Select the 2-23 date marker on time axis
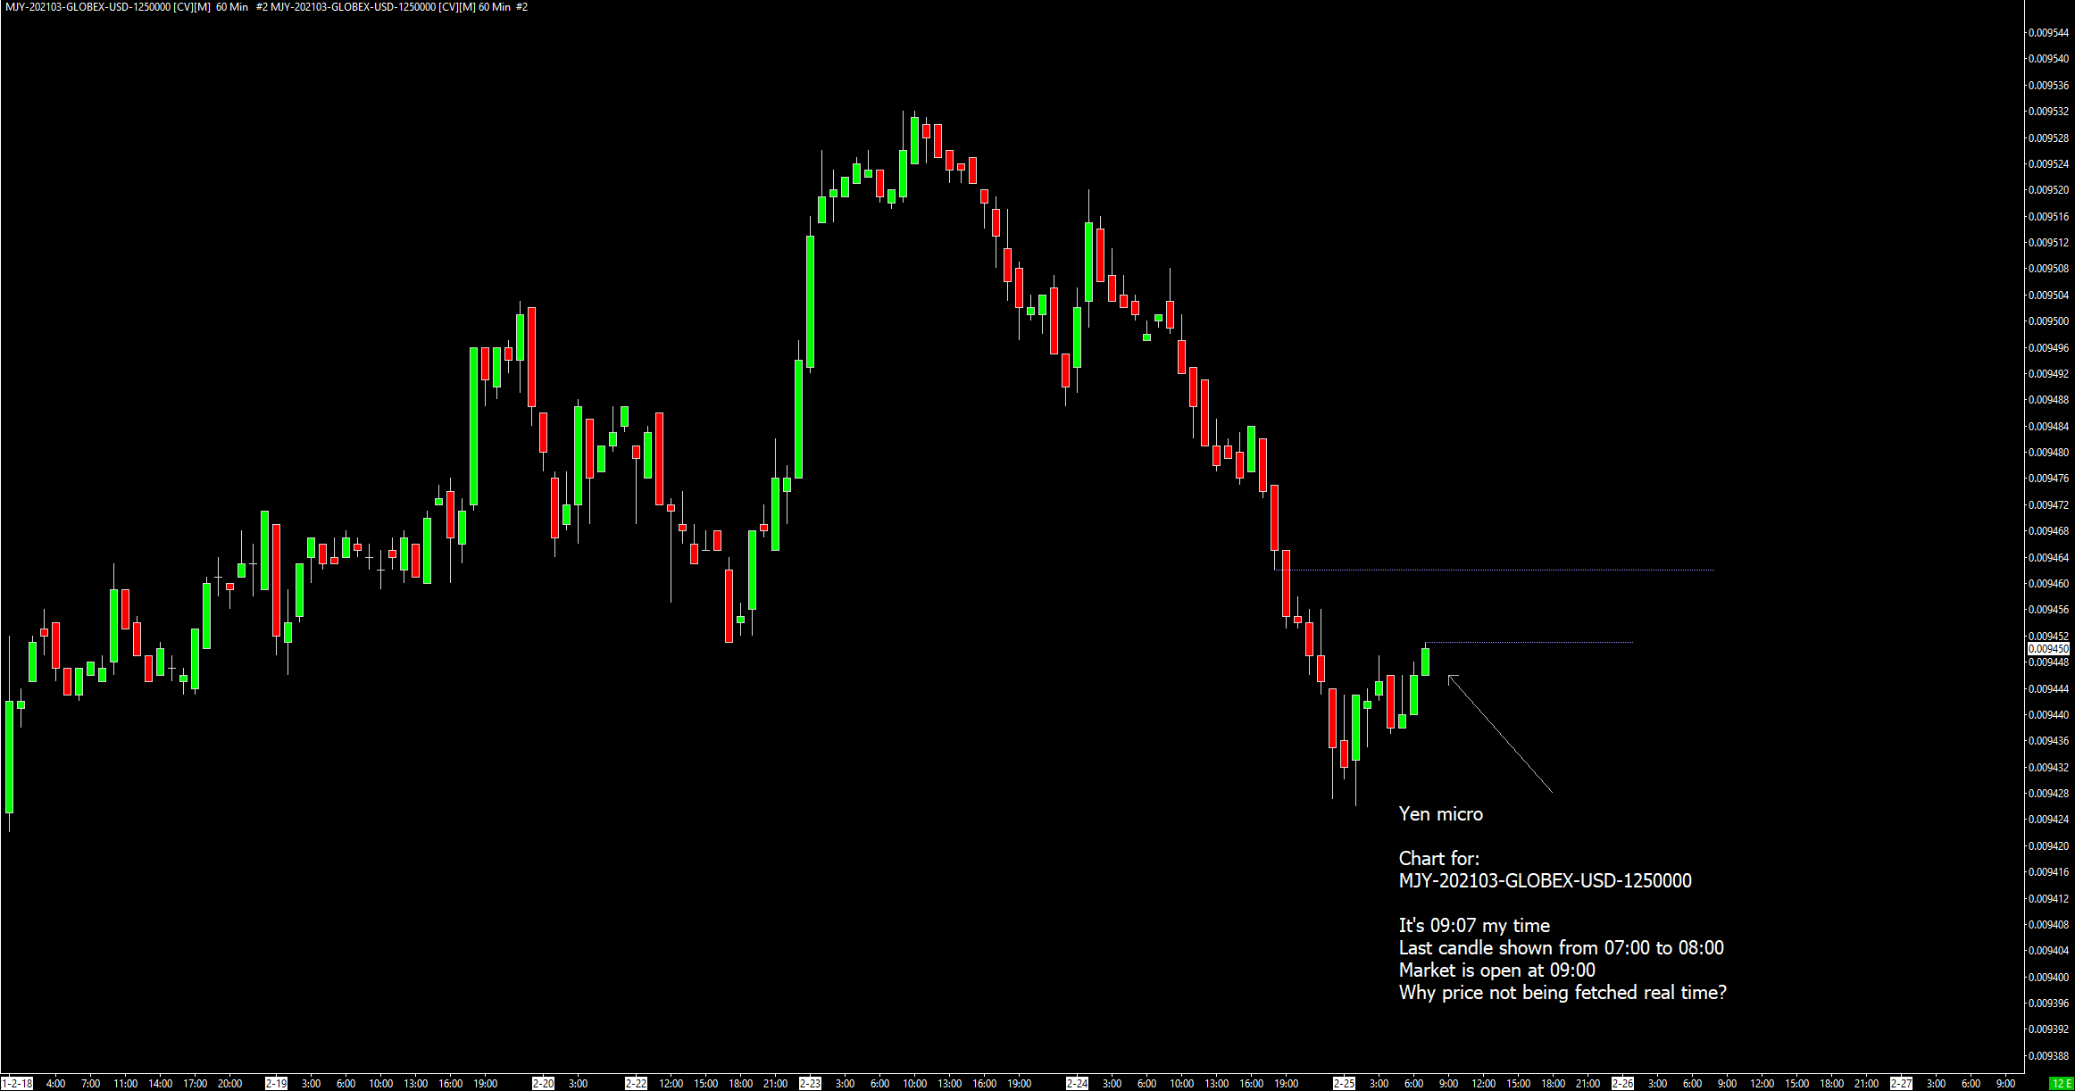This screenshot has height=1091, width=2075. pos(810,1084)
